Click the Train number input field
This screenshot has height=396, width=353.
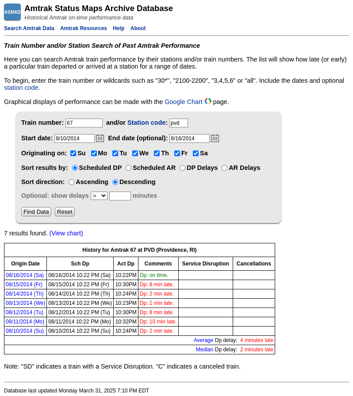pyautogui.click(x=84, y=123)
